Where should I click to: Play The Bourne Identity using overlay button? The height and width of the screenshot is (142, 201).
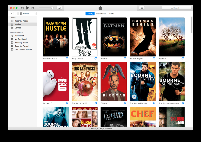pos(134,97)
